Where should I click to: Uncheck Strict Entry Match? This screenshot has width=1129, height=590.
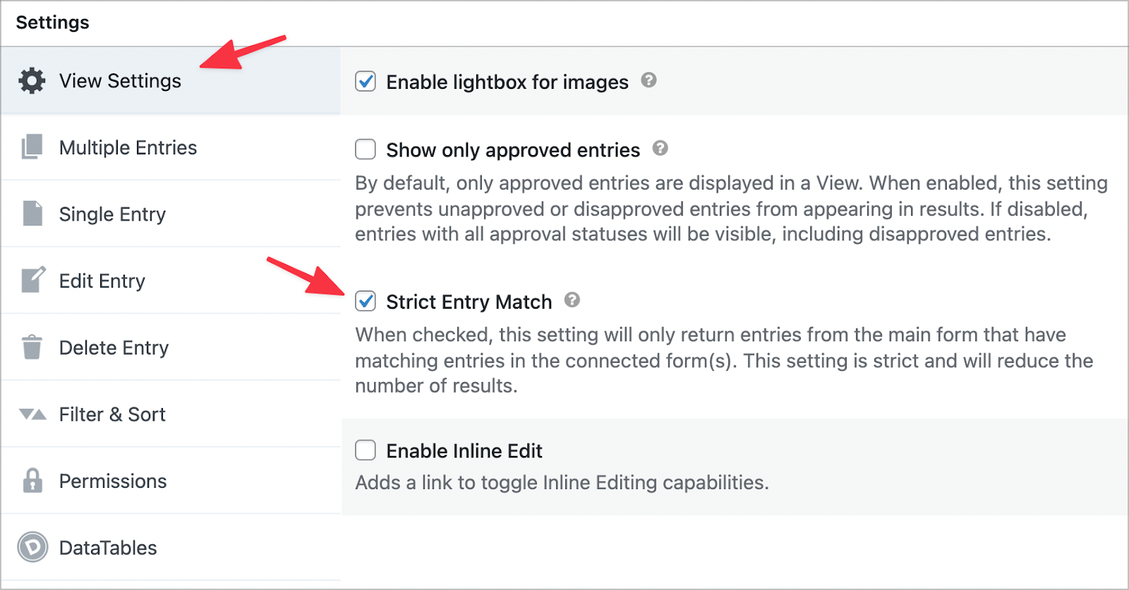click(x=365, y=302)
